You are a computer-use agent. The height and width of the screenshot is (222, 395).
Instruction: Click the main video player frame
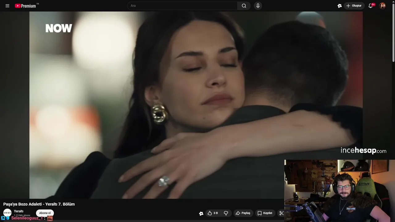pyautogui.click(x=196, y=105)
